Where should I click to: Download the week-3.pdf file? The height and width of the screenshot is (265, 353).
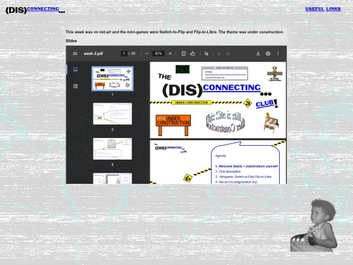click(258, 54)
